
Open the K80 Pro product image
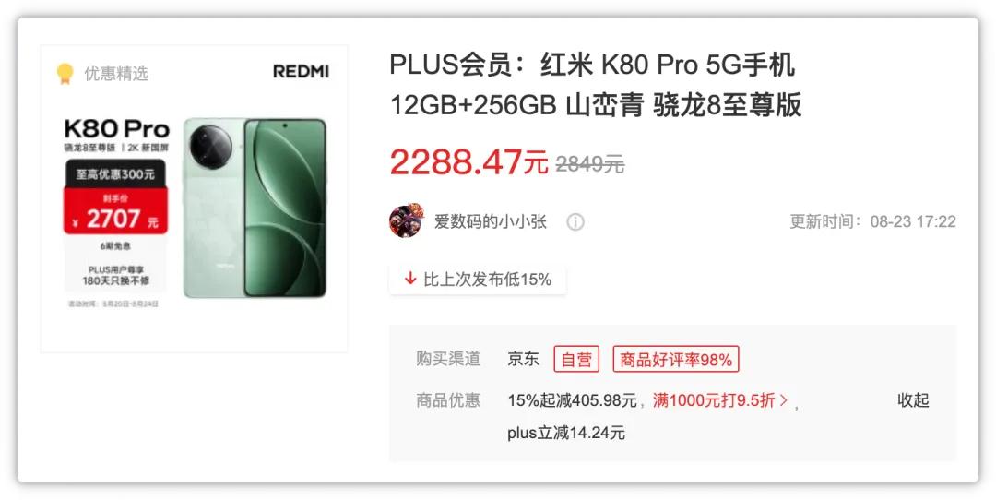coord(194,199)
